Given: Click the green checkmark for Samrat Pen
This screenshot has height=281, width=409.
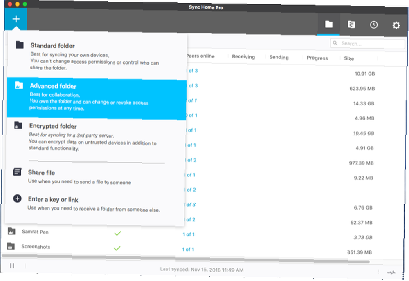Looking at the screenshot, I should pyautogui.click(x=118, y=233).
